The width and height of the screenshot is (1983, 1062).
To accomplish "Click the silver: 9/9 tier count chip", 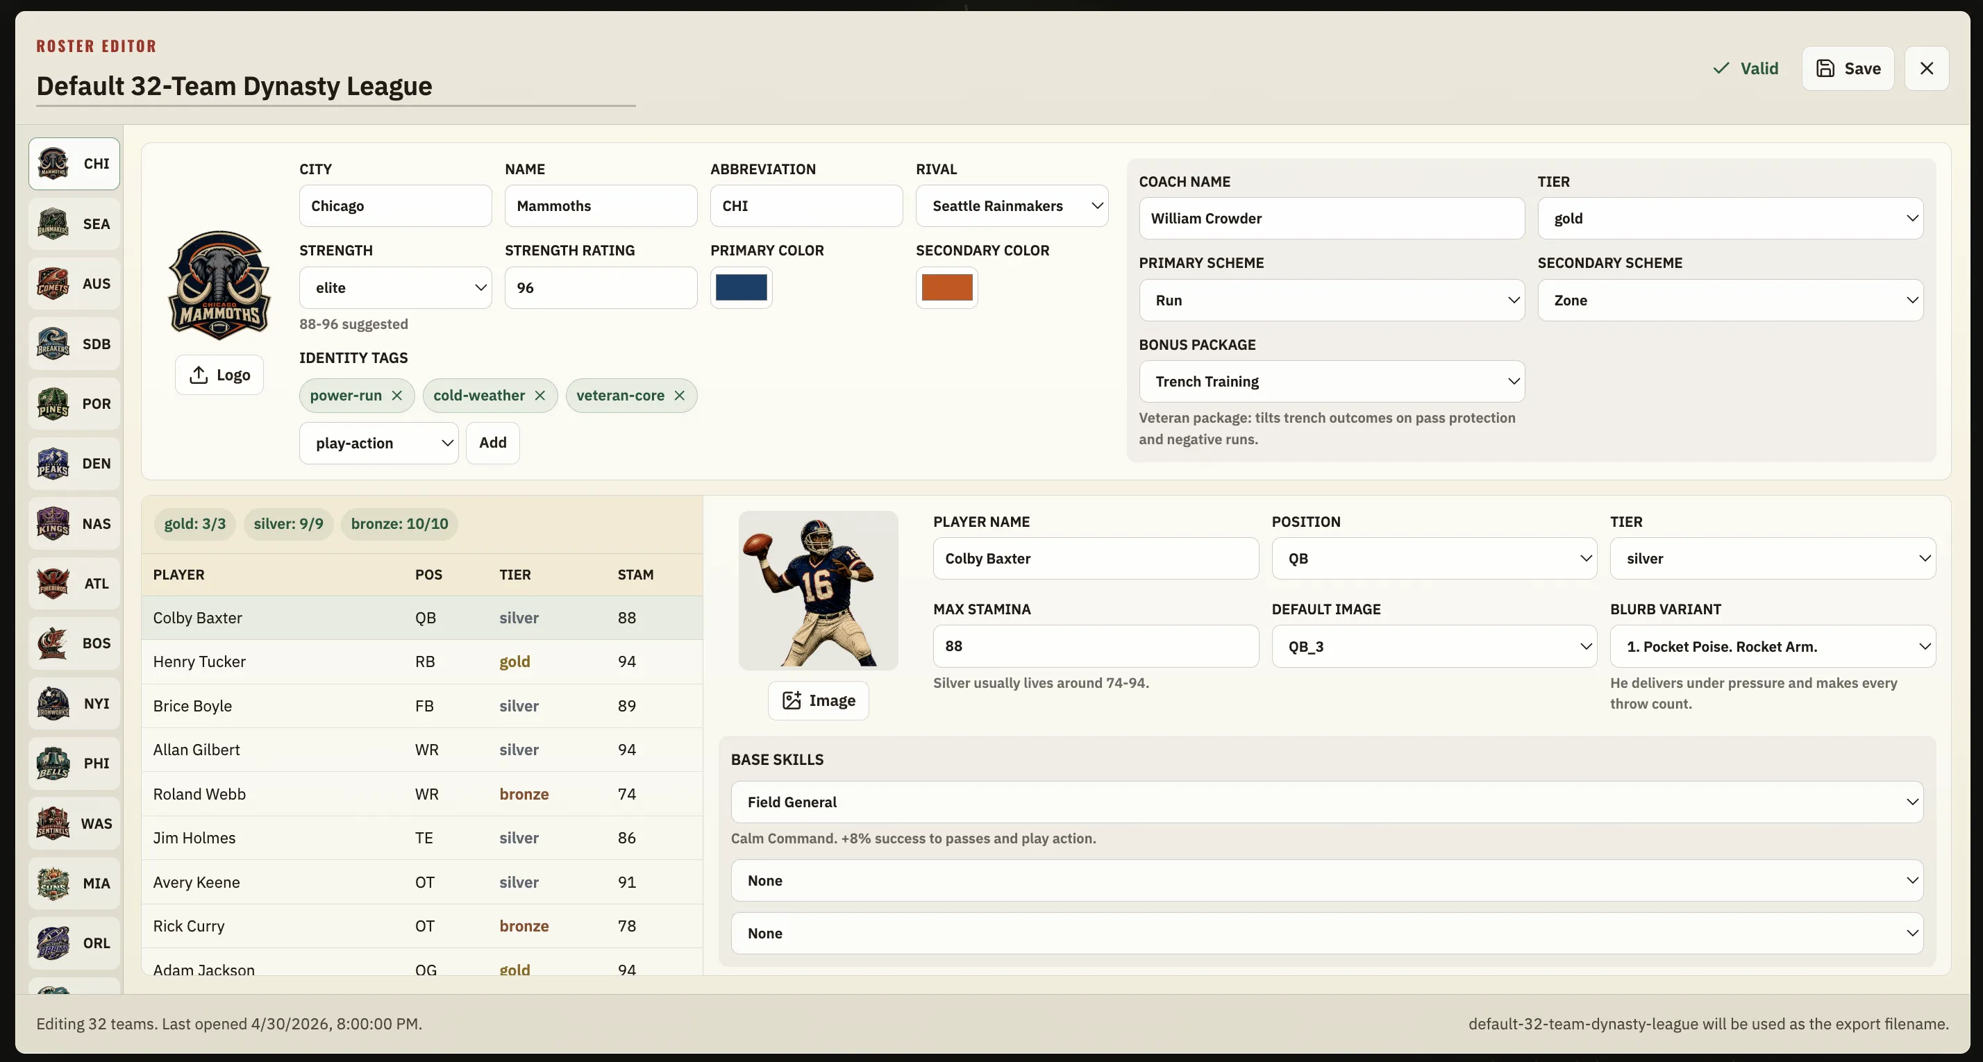I will [289, 524].
